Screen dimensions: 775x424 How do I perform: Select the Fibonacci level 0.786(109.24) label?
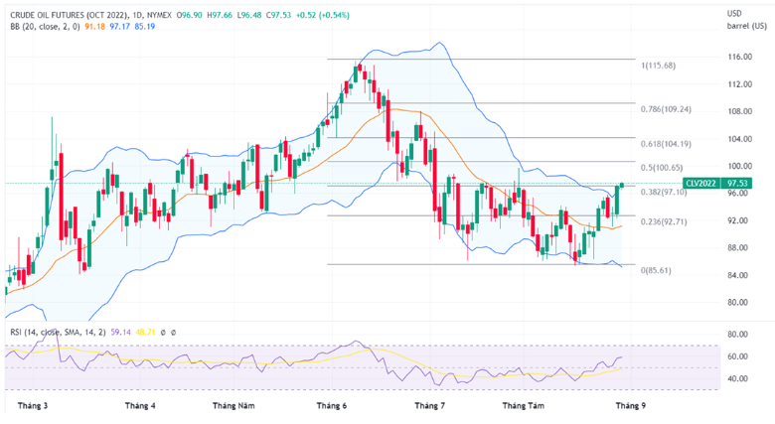pyautogui.click(x=666, y=109)
